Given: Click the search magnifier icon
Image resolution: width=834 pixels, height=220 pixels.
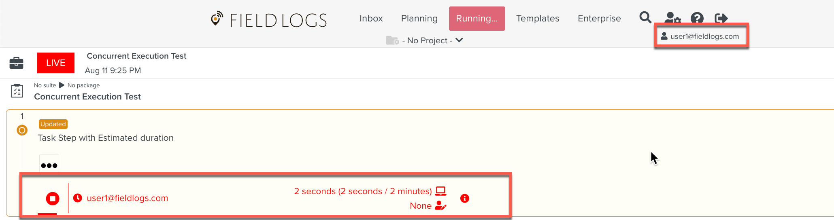Looking at the screenshot, I should 645,18.
